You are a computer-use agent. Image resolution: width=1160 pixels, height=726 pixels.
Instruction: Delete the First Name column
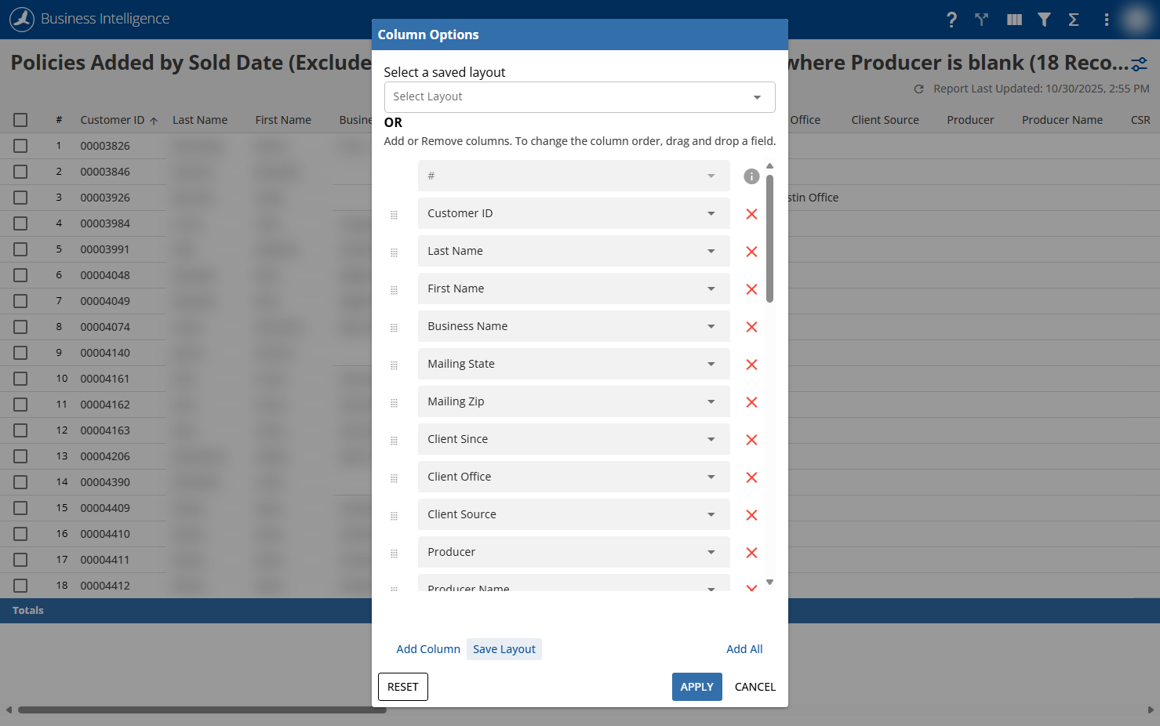[751, 289]
